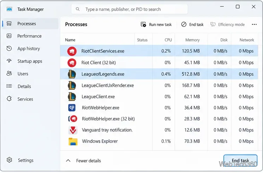The height and width of the screenshot is (173, 263).
Task: Select the Riot Client (32 bit) name
Action: (98, 62)
